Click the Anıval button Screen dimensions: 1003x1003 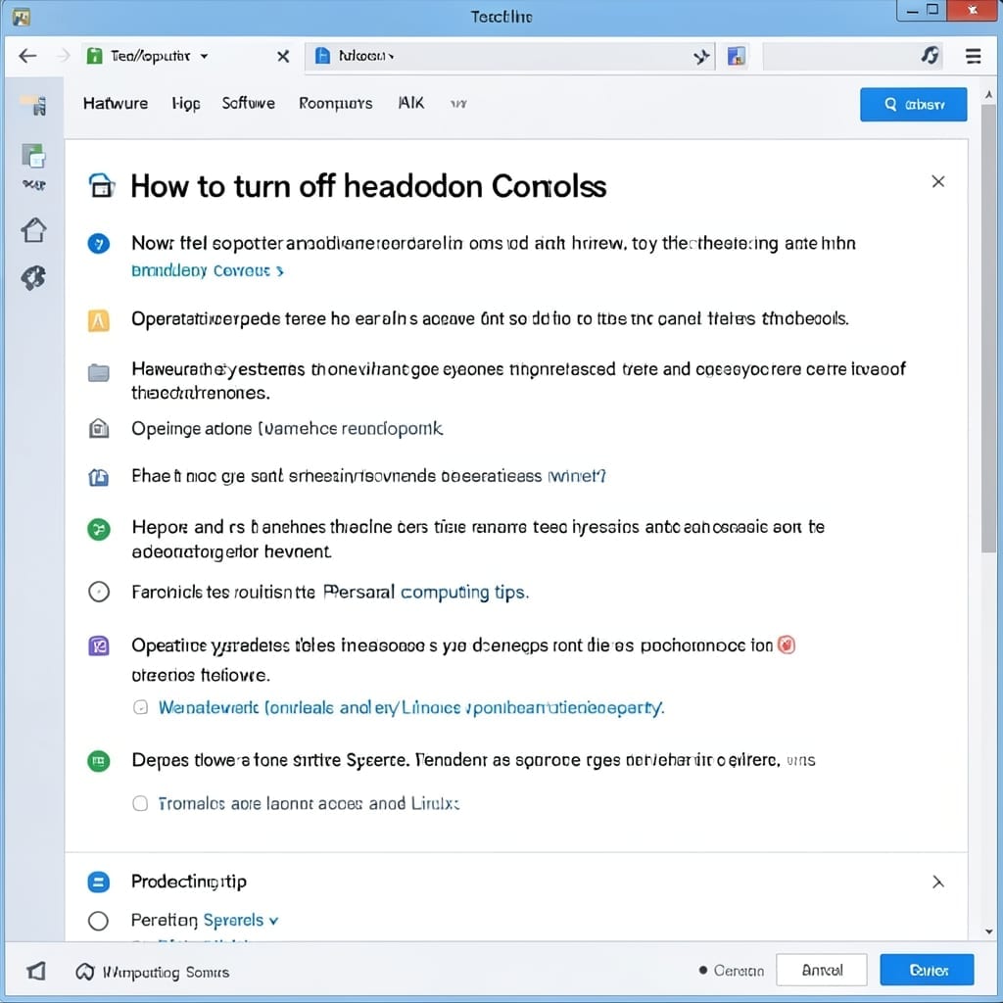pos(822,971)
